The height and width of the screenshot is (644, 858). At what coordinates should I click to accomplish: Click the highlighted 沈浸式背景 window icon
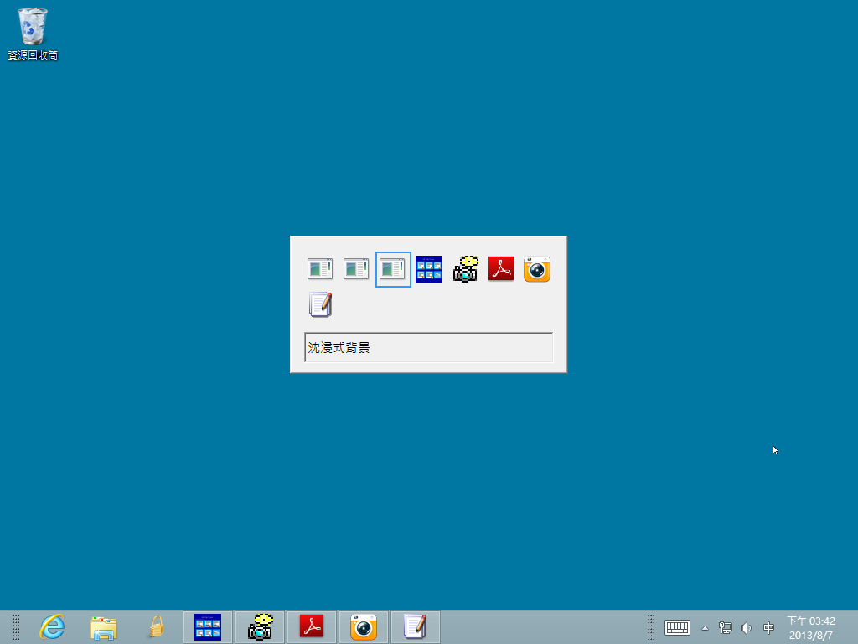point(392,268)
